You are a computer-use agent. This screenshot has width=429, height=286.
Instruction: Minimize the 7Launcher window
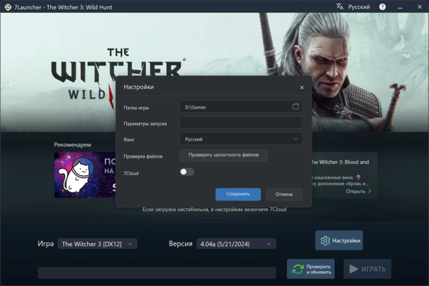tap(400, 7)
